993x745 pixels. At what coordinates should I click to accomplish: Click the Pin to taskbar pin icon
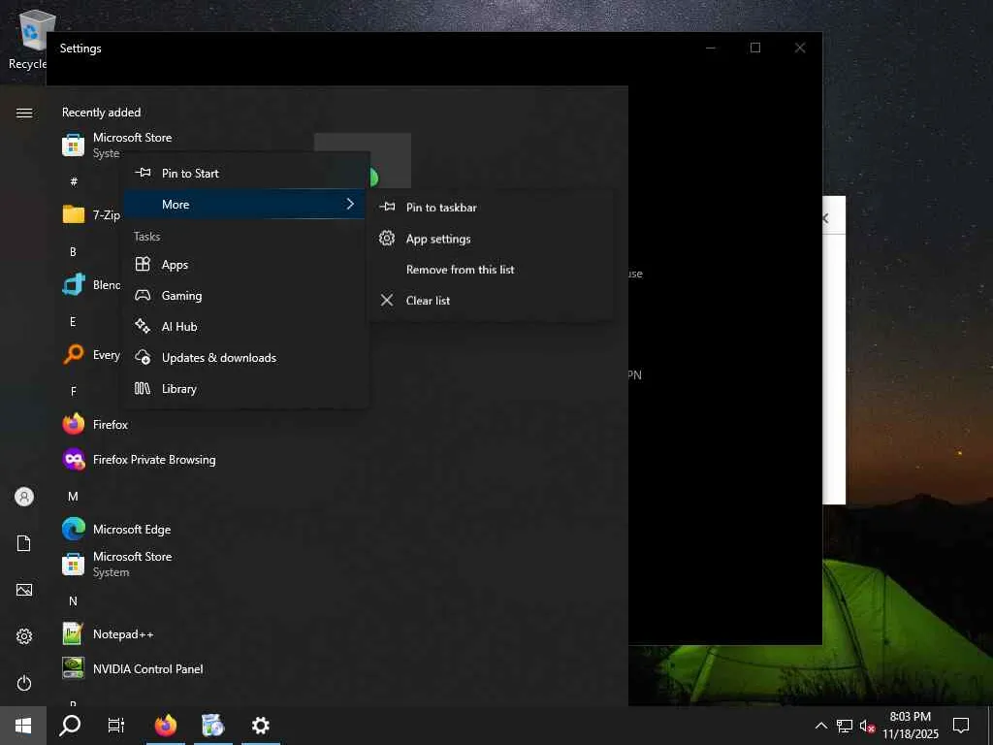pyautogui.click(x=387, y=207)
